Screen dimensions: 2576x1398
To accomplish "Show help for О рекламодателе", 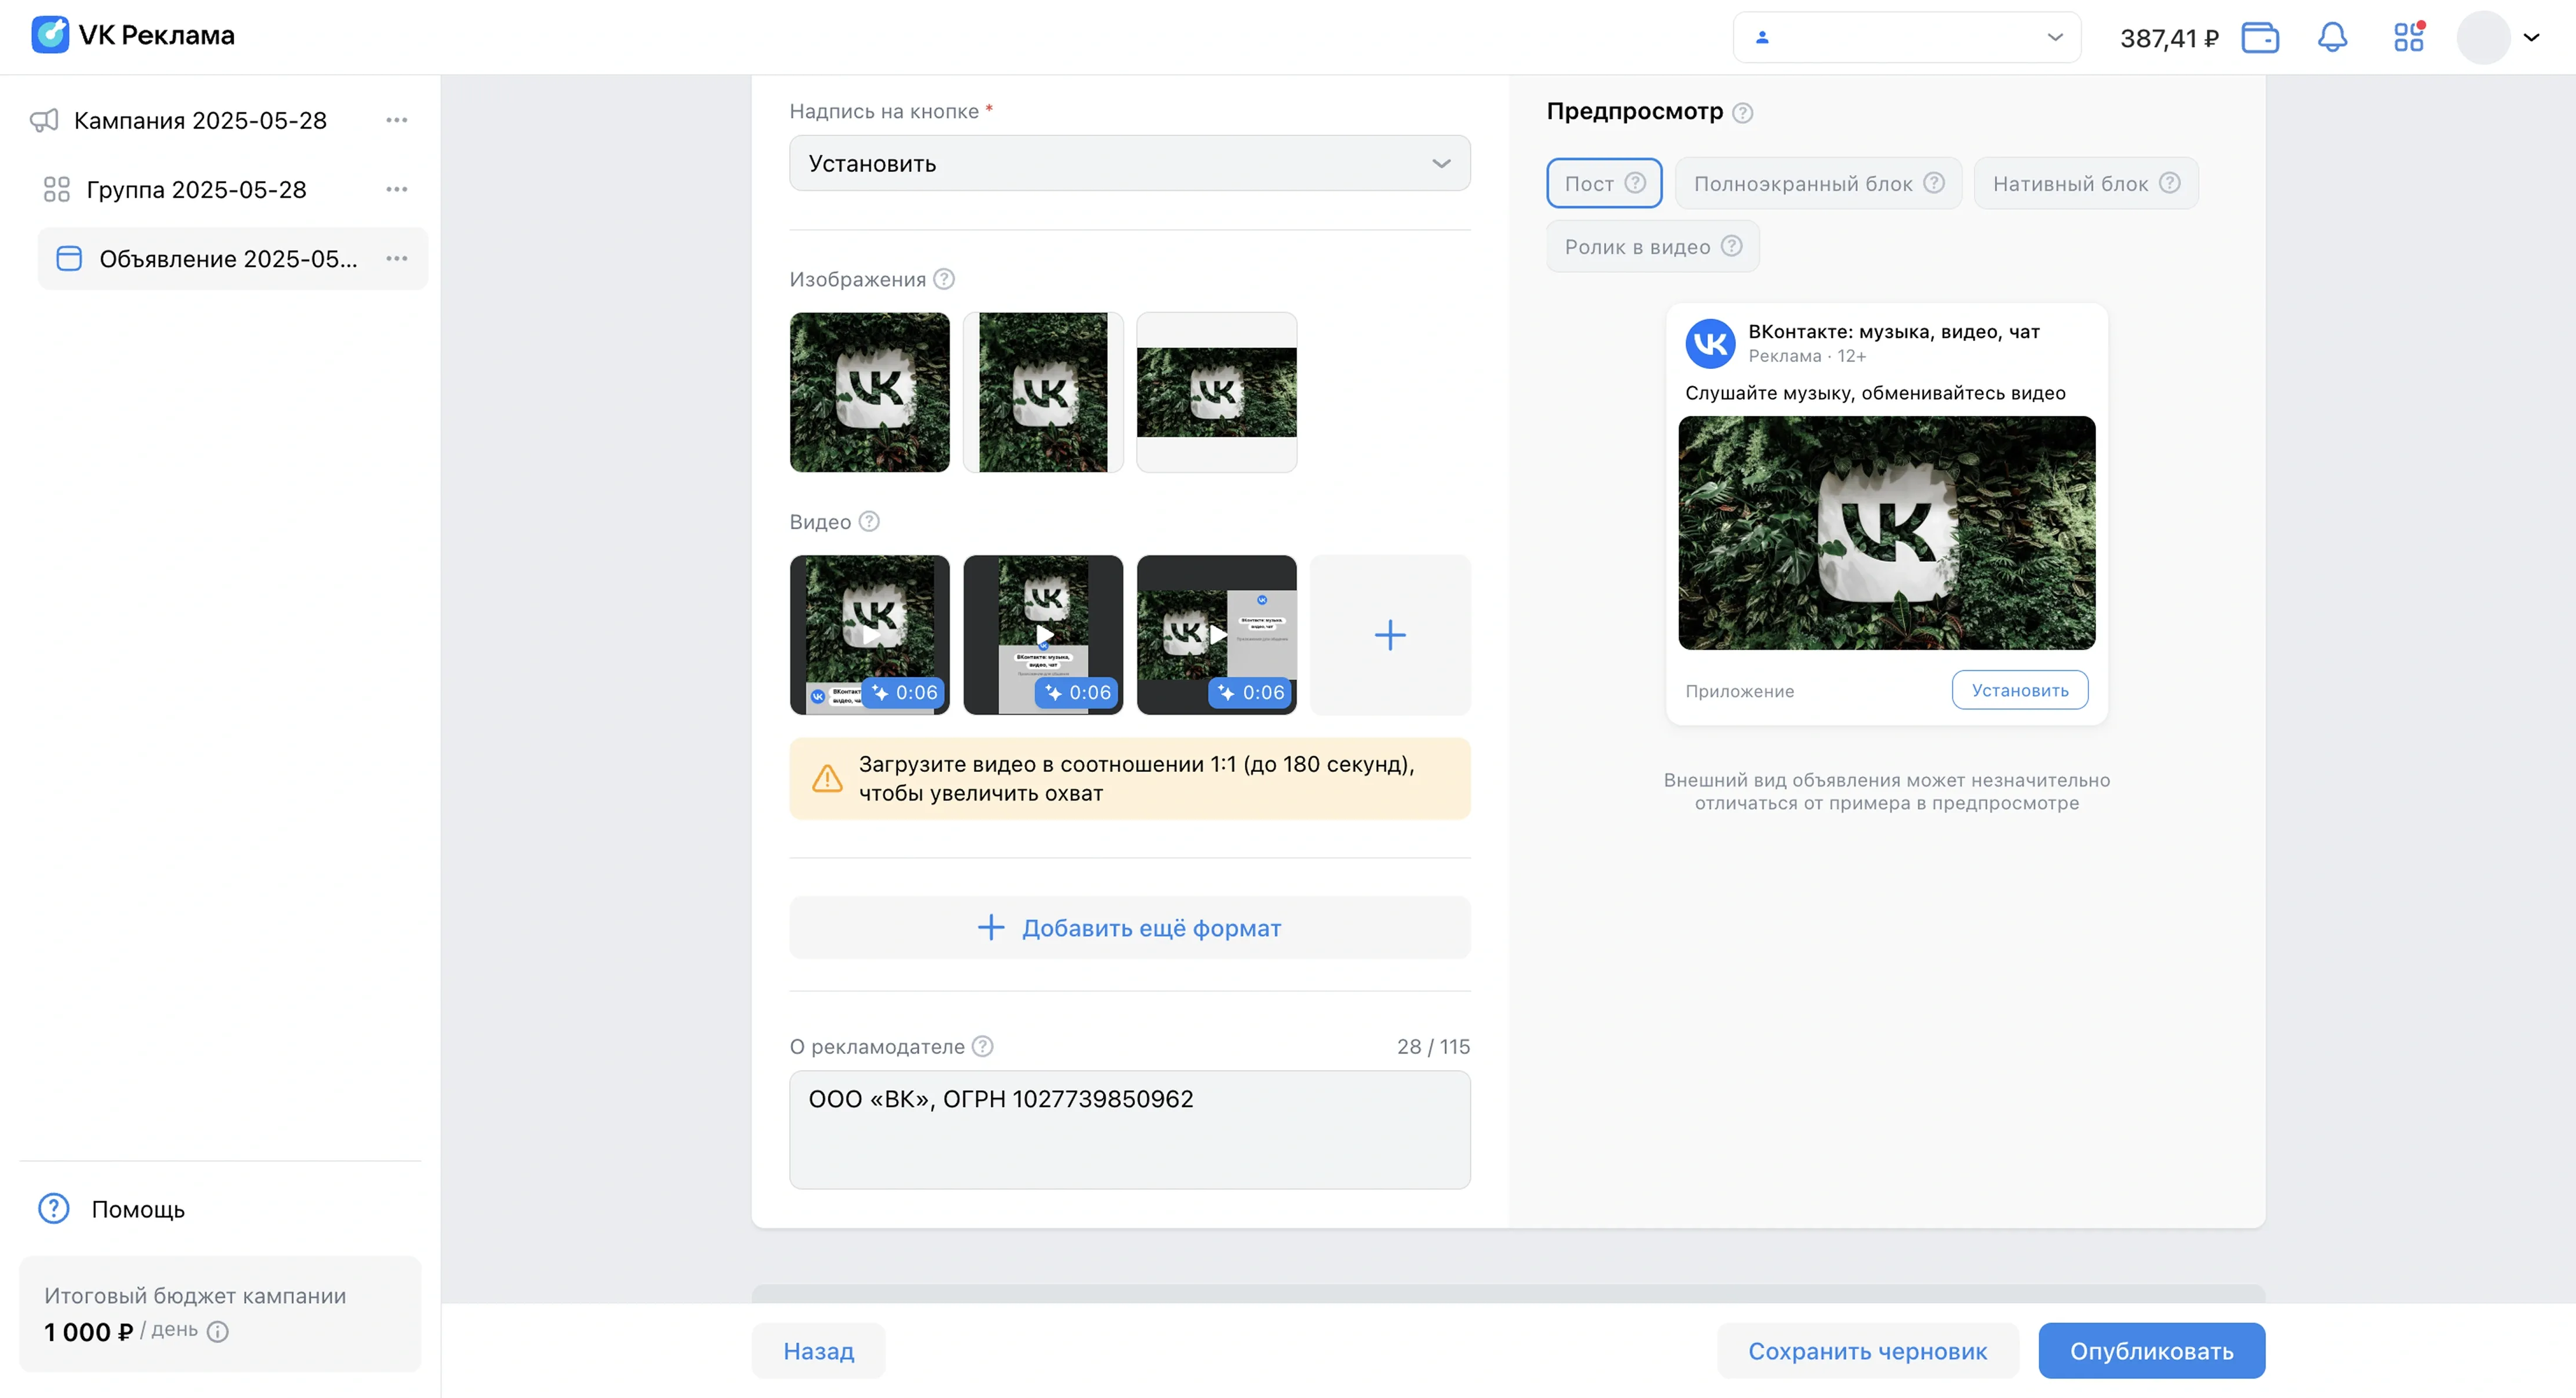I will (x=983, y=1046).
